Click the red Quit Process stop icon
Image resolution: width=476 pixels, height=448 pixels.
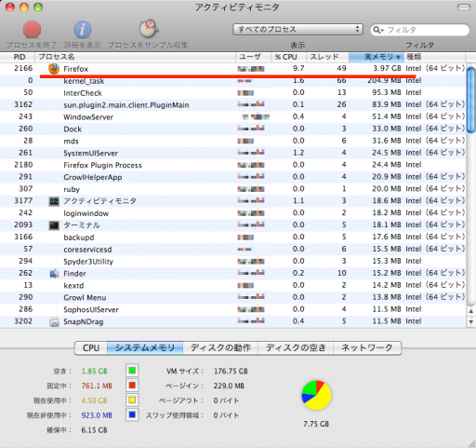32,30
